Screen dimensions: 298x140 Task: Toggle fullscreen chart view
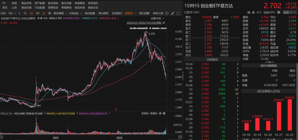coord(178,13)
